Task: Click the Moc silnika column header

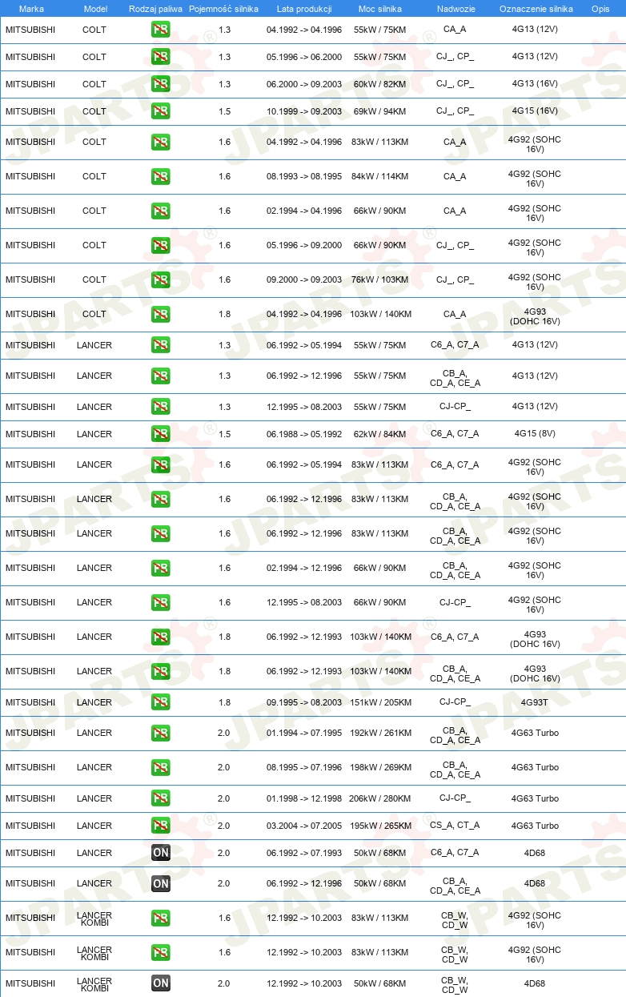Action: pos(380,8)
